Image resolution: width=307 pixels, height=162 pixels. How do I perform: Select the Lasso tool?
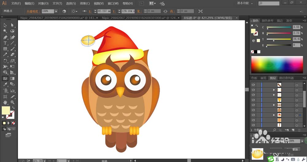(12, 31)
